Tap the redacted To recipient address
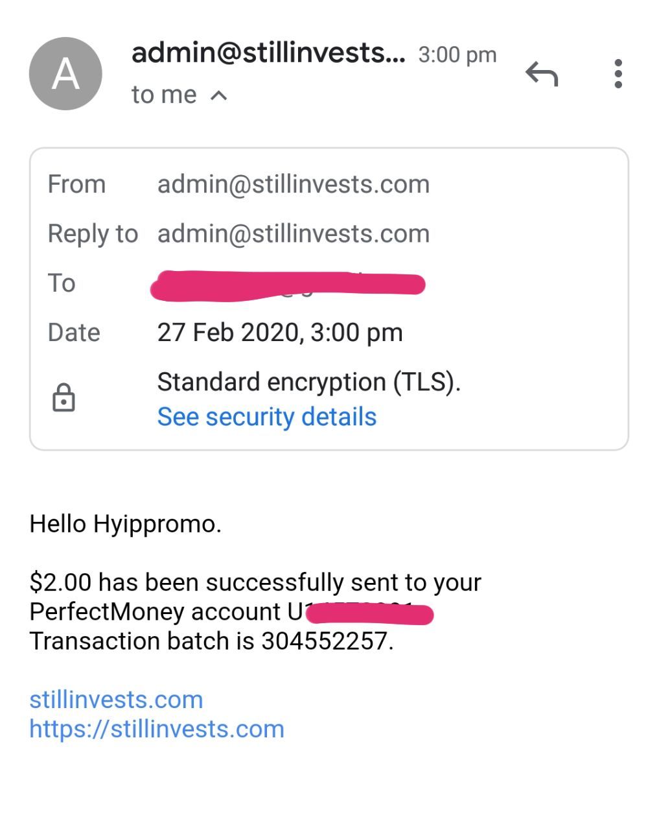659x830 pixels. click(288, 285)
